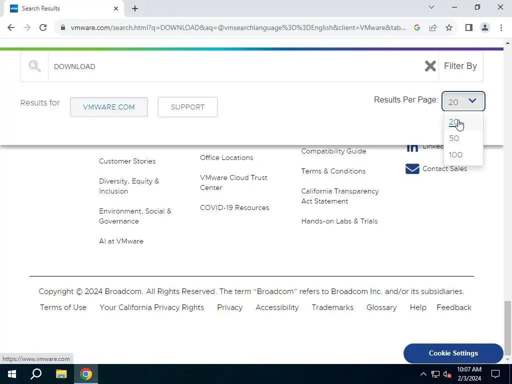Open VMware Cloud Trust Center link
512x384 pixels.
[234, 182]
